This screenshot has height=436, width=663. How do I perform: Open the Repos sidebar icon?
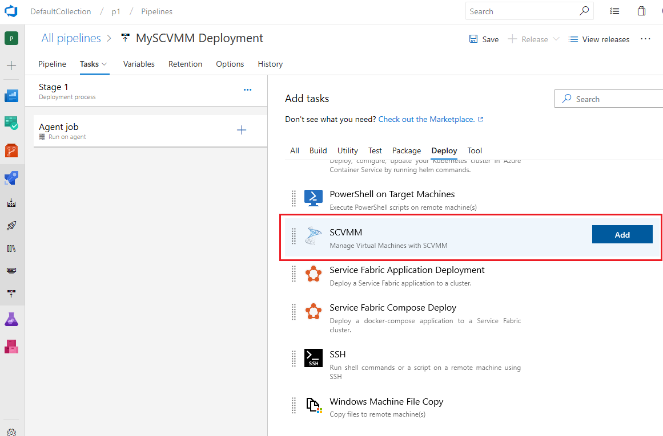coord(11,150)
